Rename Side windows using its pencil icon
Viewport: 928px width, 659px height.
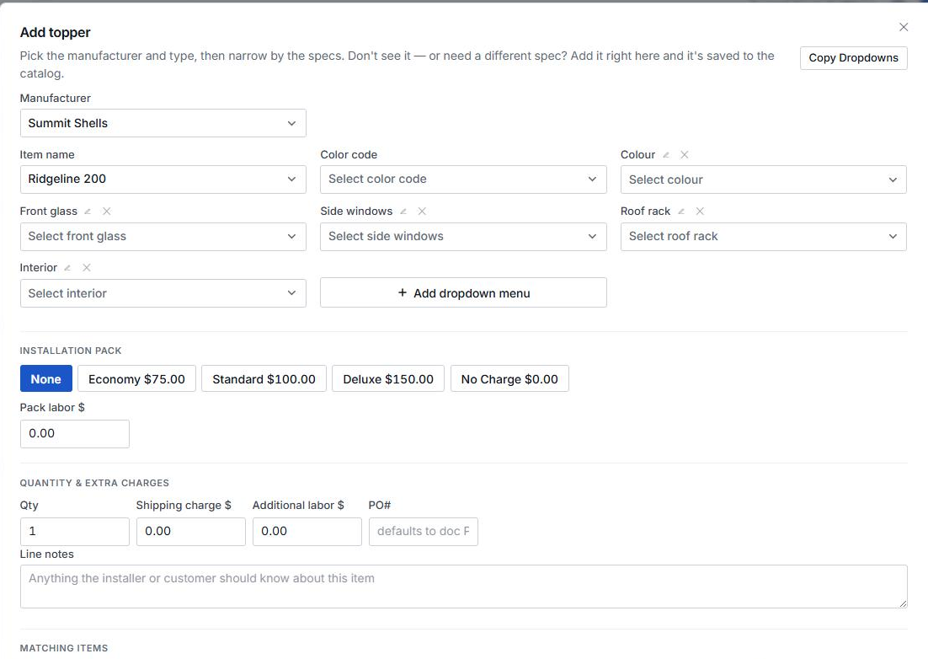403,212
